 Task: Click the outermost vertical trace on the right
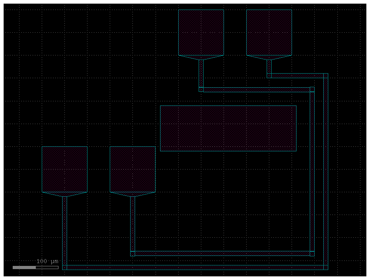pos(326,173)
